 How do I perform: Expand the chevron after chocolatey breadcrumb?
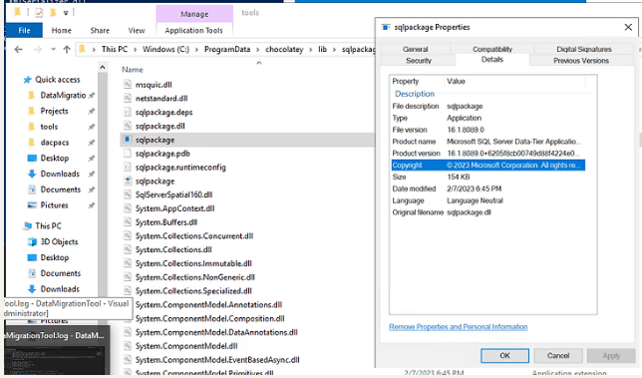(x=311, y=50)
